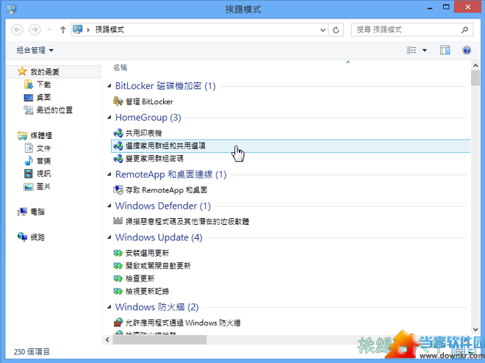Click the HomeGroup (3) group heading

[x=148, y=118]
